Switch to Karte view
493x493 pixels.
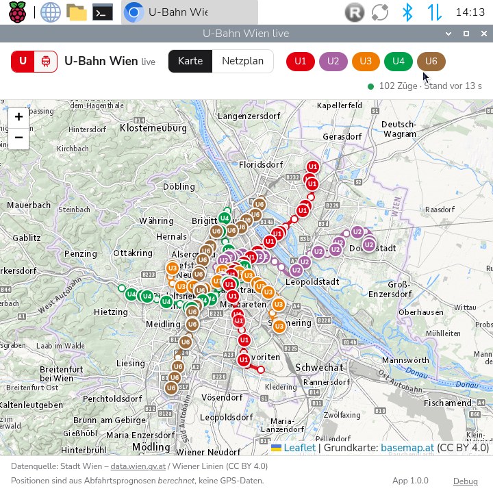[x=190, y=61]
